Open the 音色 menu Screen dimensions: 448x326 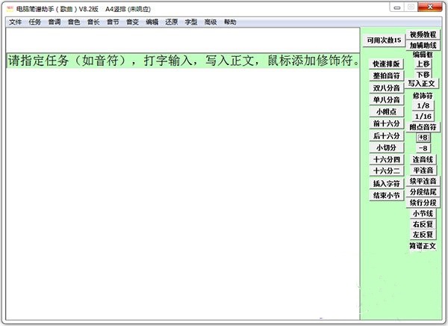pyautogui.click(x=74, y=22)
